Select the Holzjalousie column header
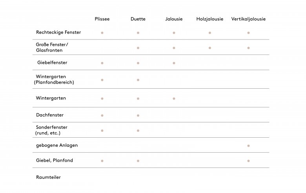This screenshot has width=306, height=193. click(210, 19)
